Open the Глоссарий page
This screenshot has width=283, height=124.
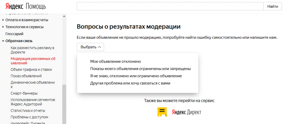[14, 34]
